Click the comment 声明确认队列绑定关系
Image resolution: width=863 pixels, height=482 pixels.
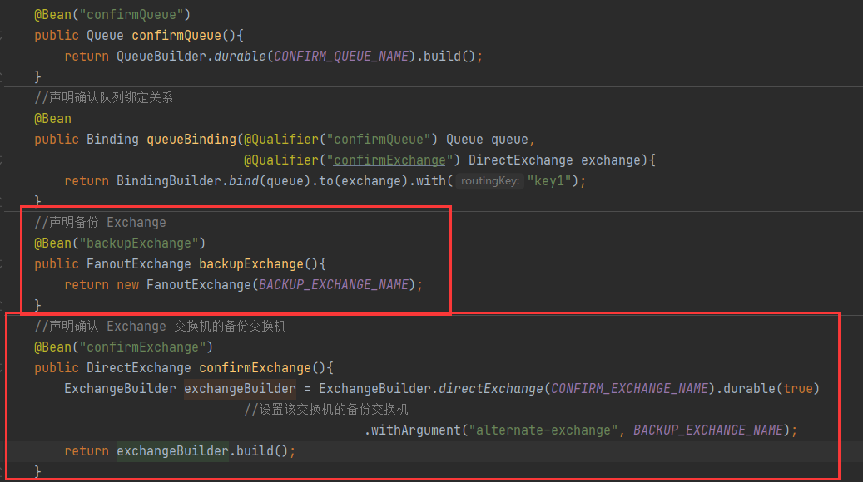(103, 98)
